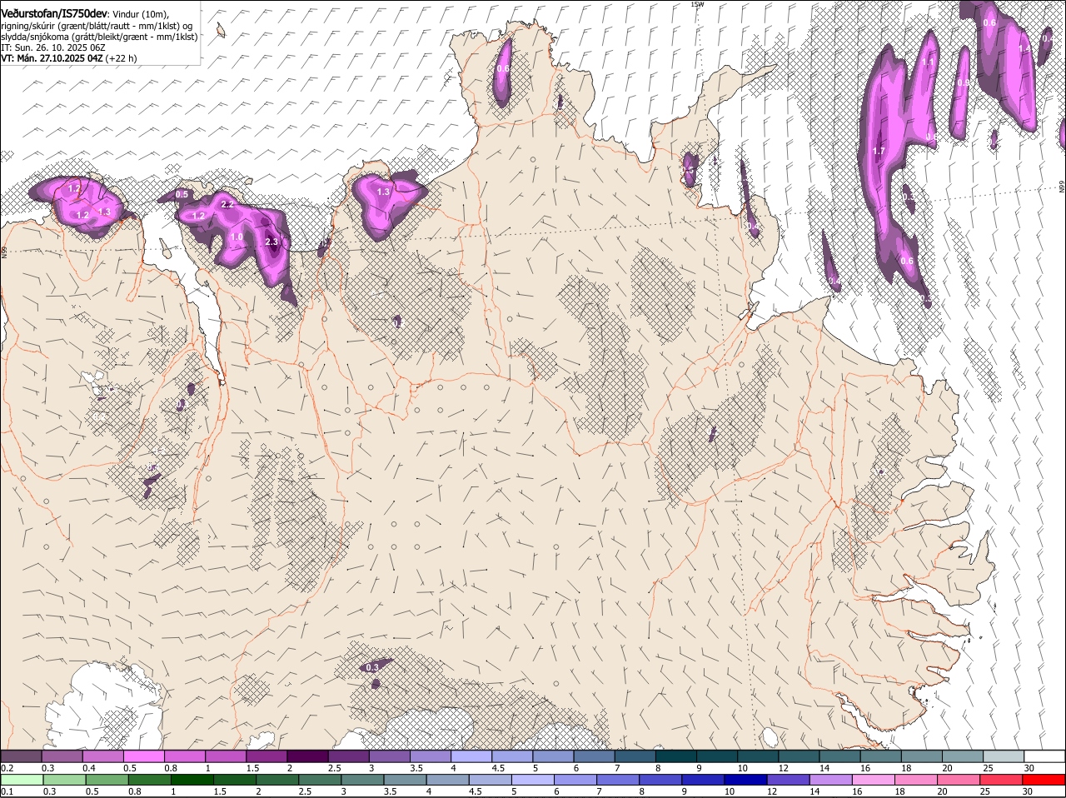Select the deep blue 10 swatch, lower scale

click(x=747, y=780)
